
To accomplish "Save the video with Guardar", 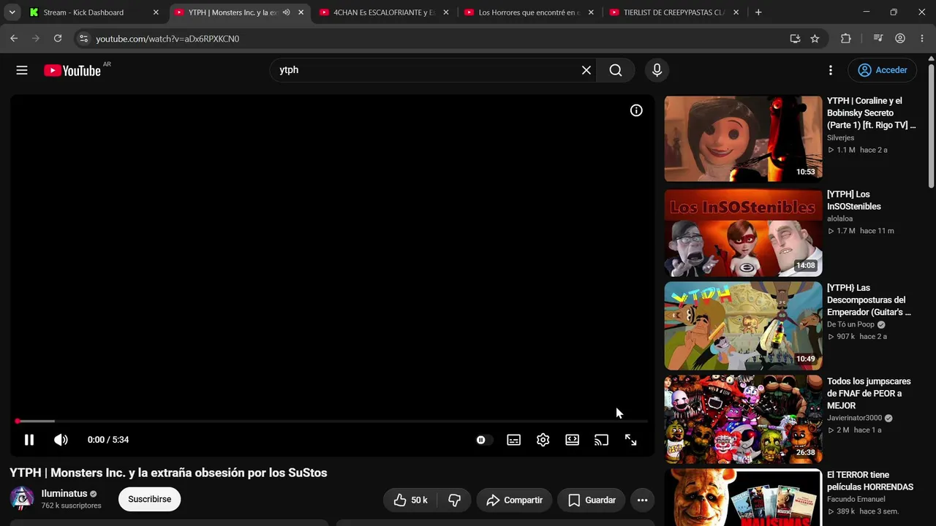I will (x=592, y=500).
